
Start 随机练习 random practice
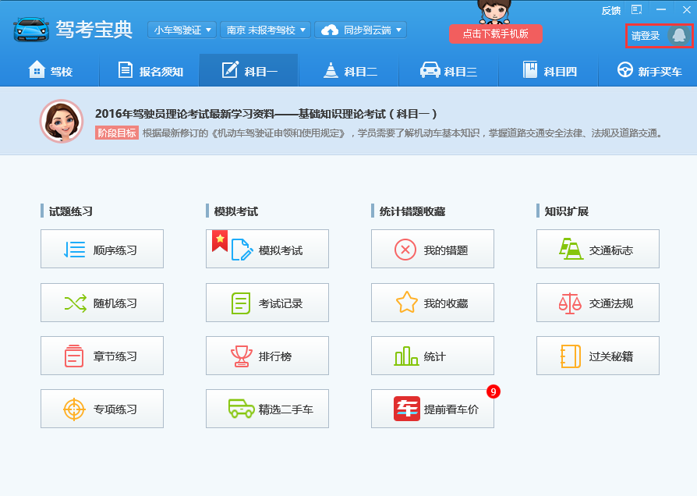pyautogui.click(x=102, y=303)
